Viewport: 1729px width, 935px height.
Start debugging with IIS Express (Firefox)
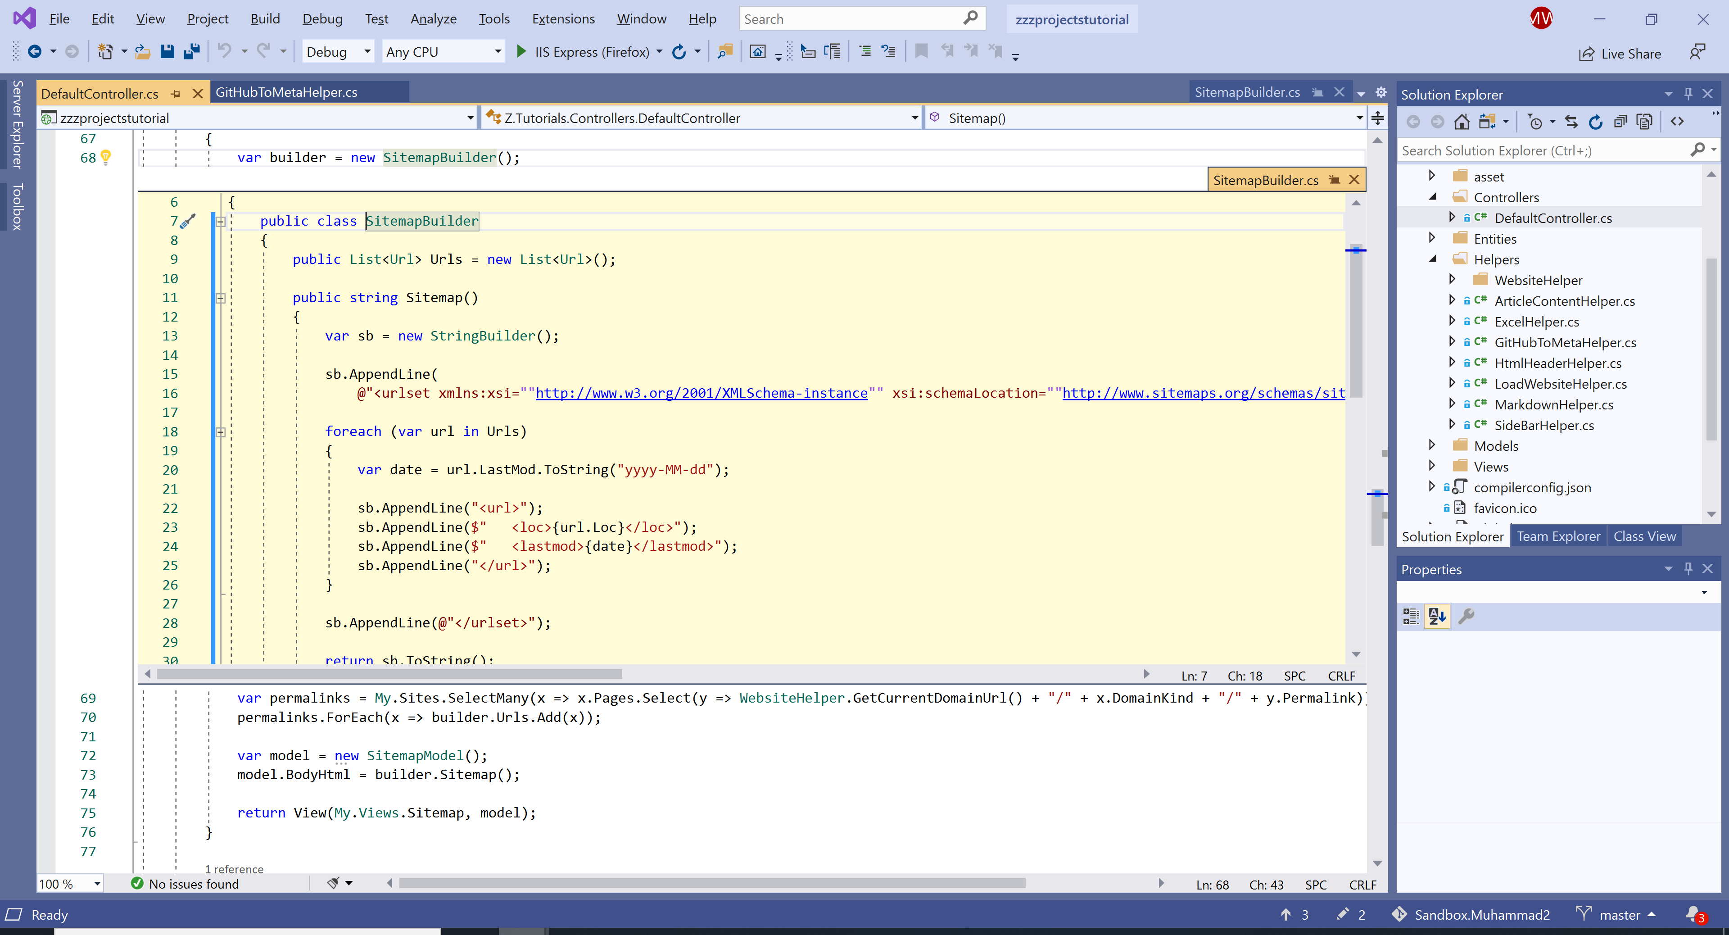coord(521,52)
